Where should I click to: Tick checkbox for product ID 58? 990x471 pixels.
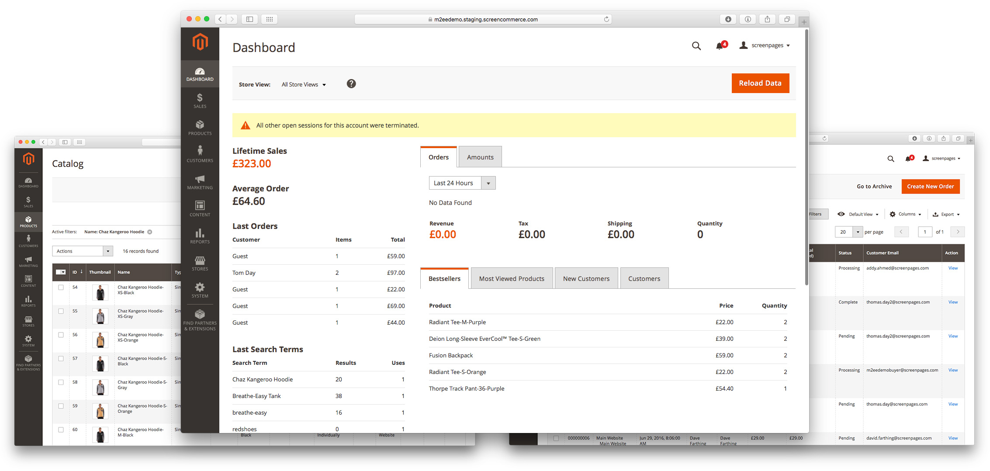[61, 382]
